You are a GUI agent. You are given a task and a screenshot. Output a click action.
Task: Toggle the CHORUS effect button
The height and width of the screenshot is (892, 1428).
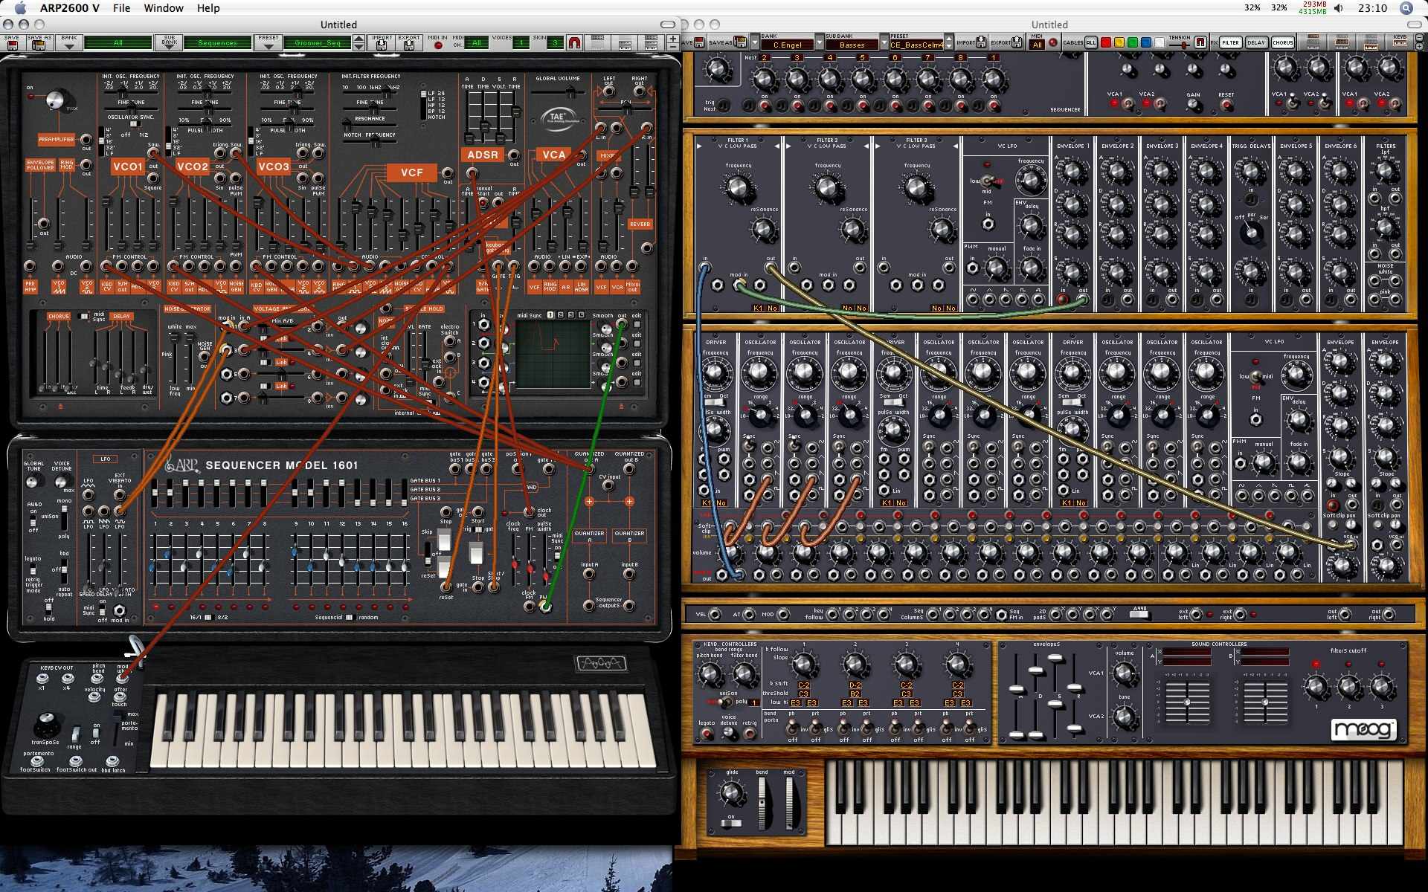pos(1282,42)
